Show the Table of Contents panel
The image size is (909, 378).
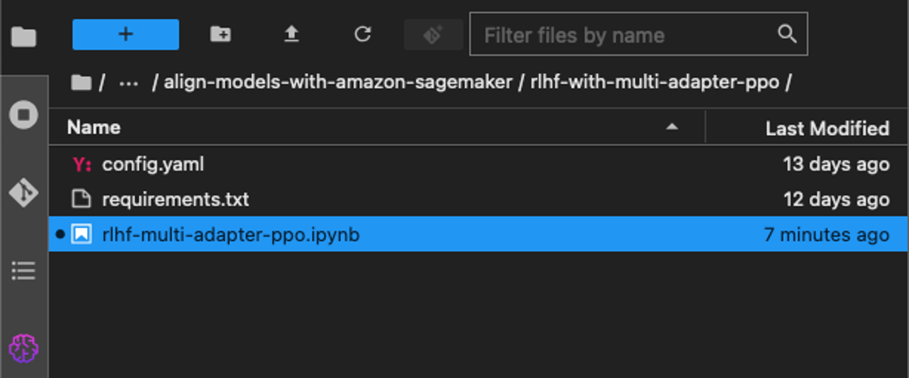pyautogui.click(x=23, y=271)
